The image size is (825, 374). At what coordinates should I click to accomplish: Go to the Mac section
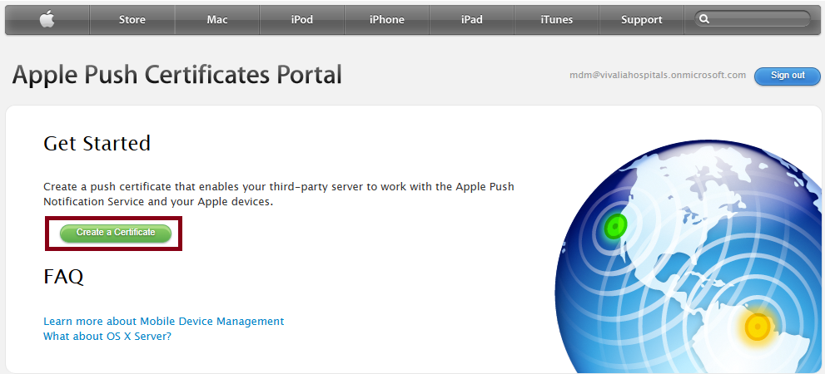coord(217,20)
